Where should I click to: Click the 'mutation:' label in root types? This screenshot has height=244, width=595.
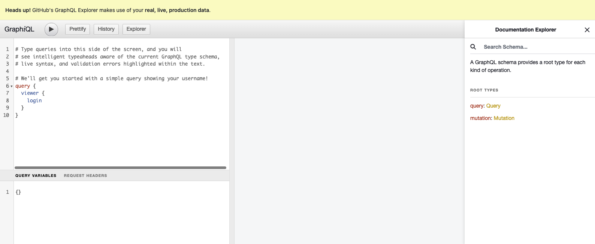tap(481, 118)
